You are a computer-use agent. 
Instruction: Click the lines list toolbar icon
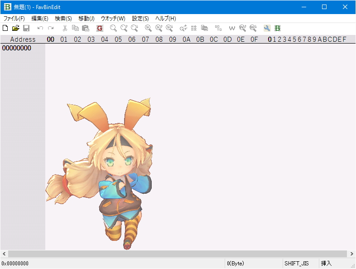tap(194, 28)
